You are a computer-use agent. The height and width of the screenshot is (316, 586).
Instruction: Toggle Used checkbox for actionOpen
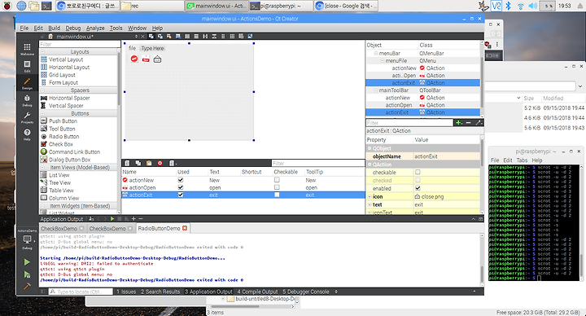click(181, 187)
